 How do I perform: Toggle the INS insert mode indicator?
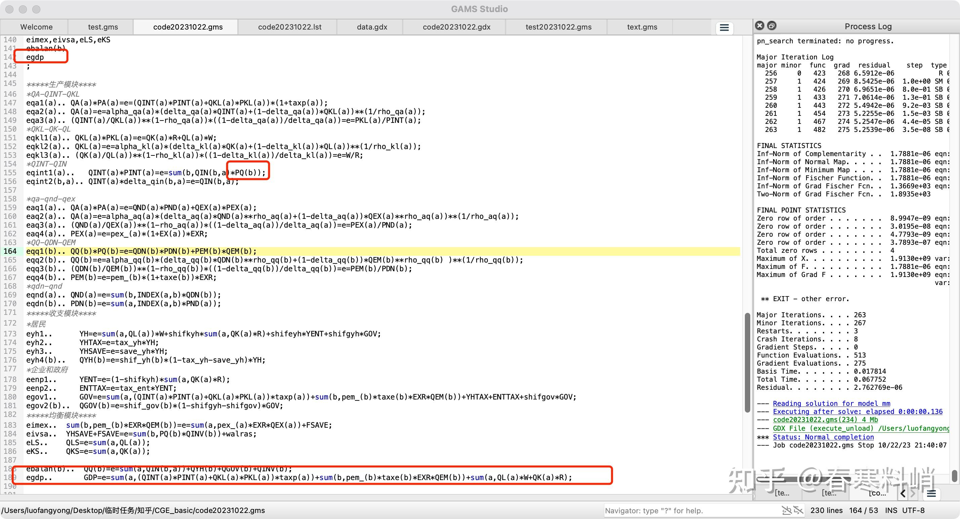[891, 510]
